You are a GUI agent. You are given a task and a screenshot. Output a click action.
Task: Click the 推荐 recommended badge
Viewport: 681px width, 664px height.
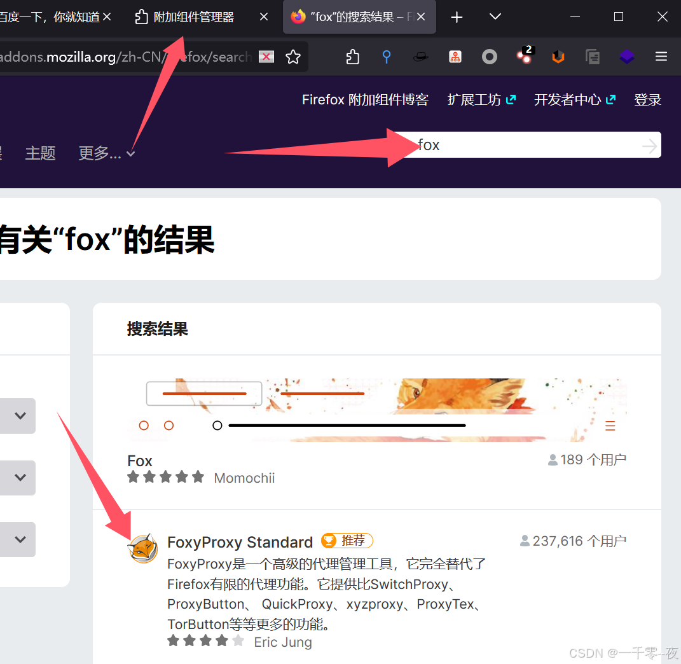click(347, 541)
